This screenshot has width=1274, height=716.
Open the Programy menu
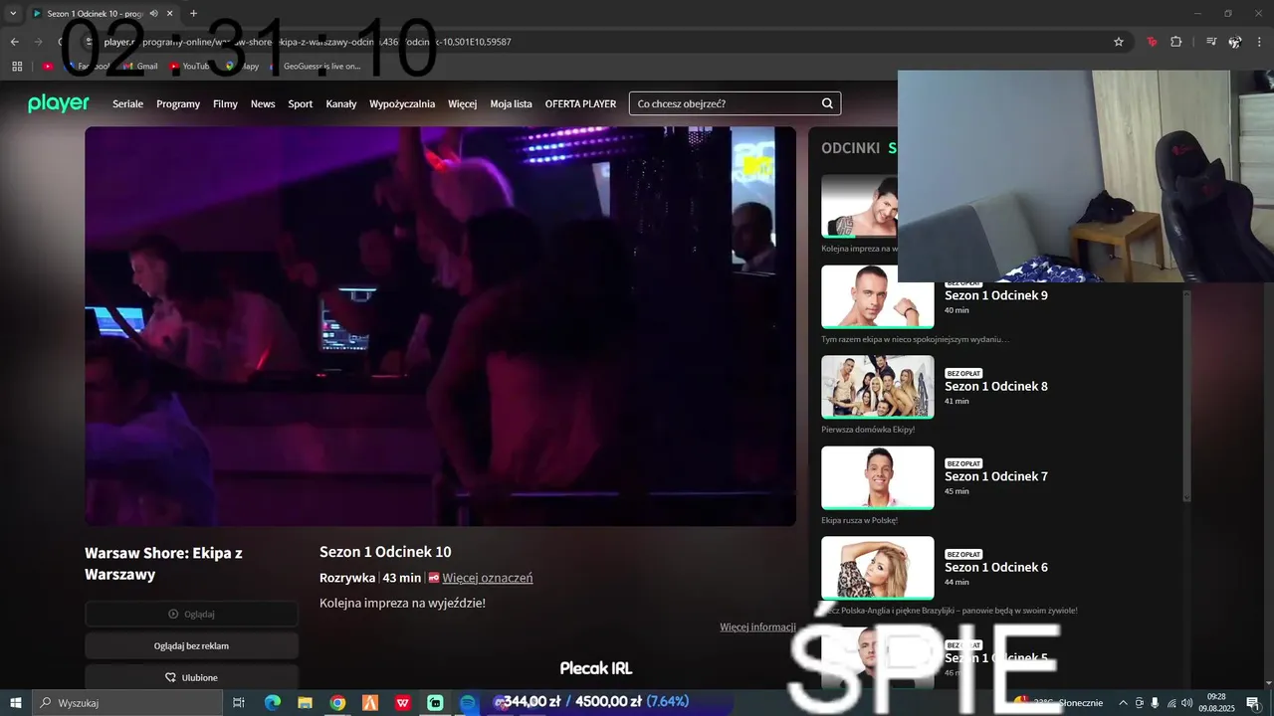[178, 104]
